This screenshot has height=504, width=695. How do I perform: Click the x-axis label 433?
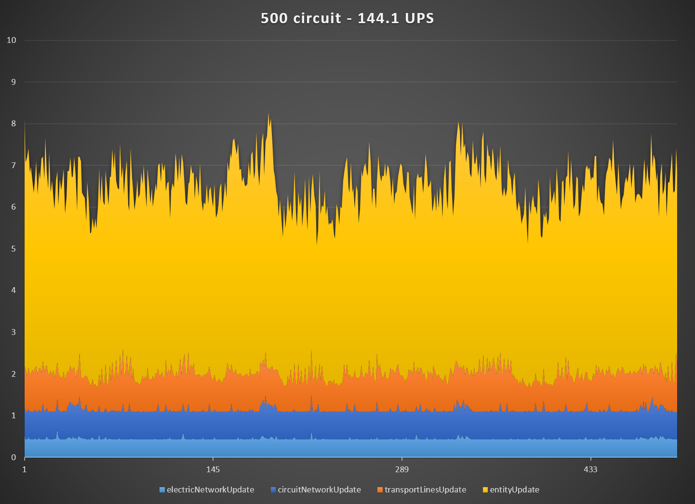590,469
